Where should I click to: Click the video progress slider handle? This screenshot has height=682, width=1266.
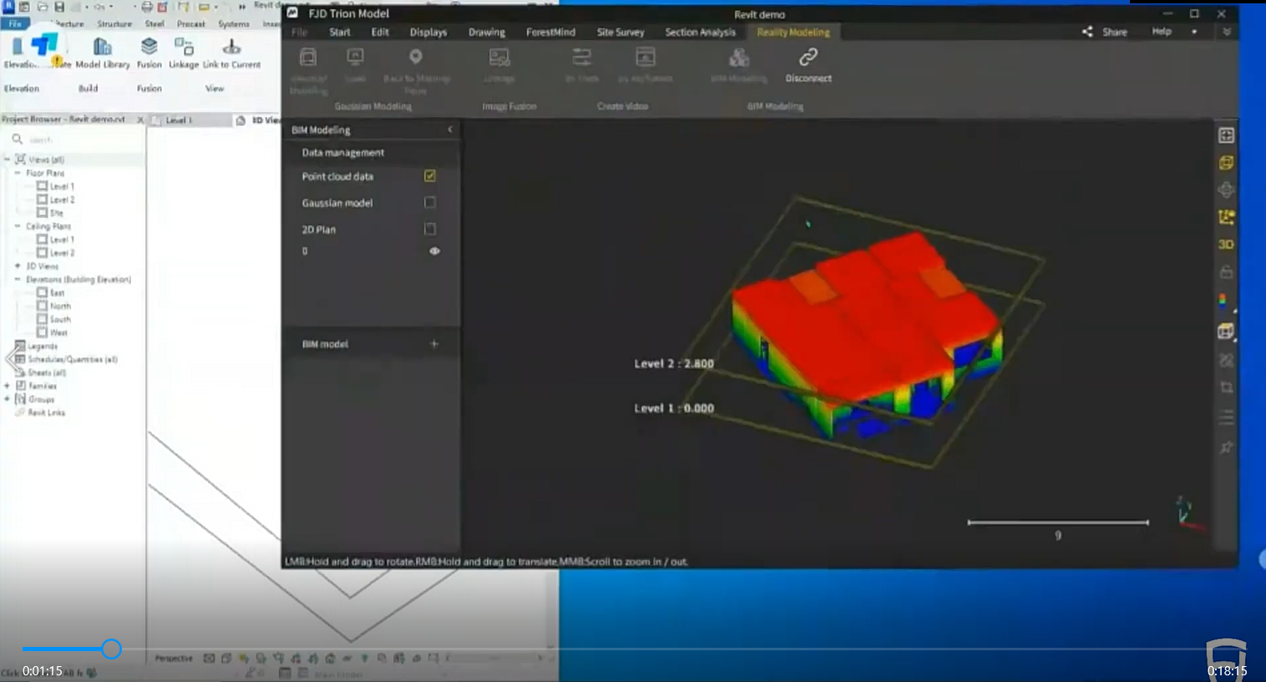(x=111, y=649)
